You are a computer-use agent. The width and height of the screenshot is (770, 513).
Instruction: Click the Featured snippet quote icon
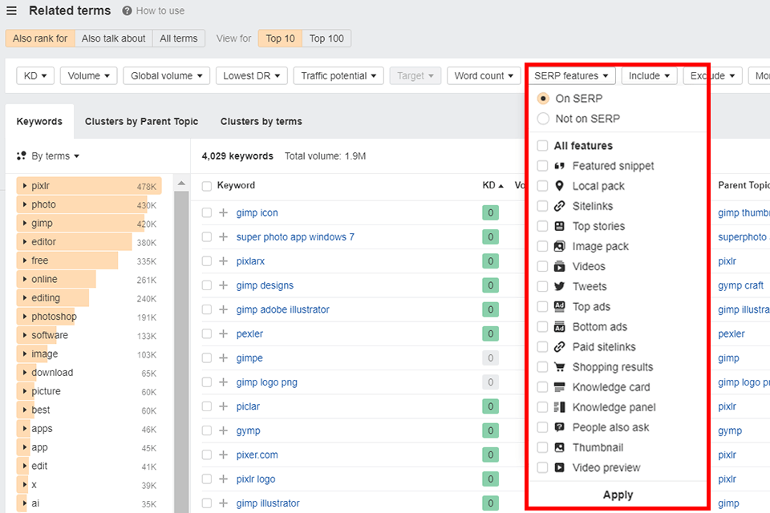pyautogui.click(x=559, y=166)
